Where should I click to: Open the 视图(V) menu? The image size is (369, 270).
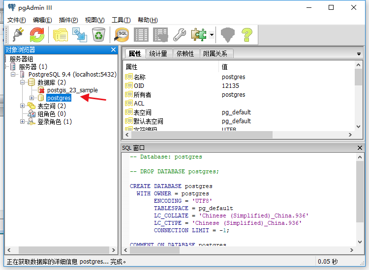[x=94, y=20]
